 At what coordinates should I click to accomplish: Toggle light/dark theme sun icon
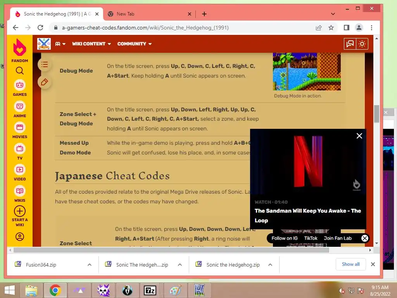click(x=362, y=44)
